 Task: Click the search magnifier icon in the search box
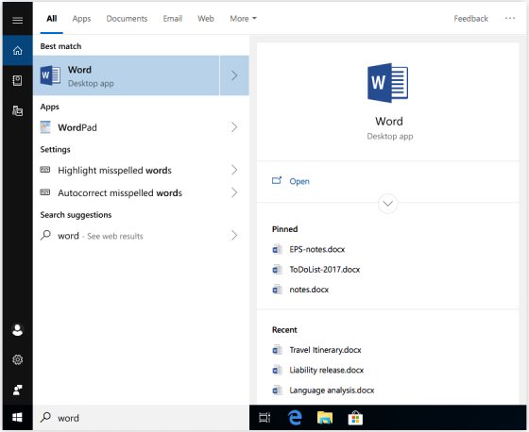[x=45, y=417]
